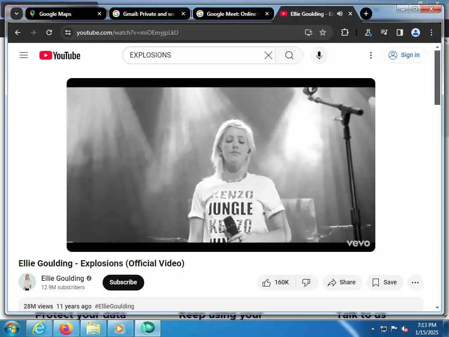Bookmark this page with the star
Screen dimensions: 449x337
pyautogui.click(x=323, y=32)
